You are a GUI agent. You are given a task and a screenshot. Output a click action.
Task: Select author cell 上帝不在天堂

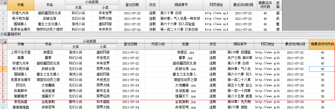[21, 52]
